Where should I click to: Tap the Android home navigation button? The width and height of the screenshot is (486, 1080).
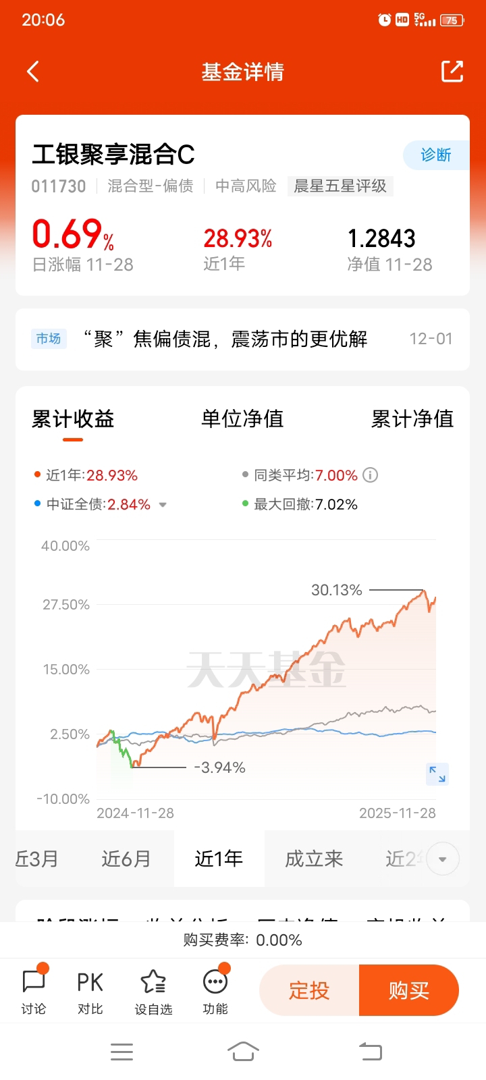[x=243, y=1051]
